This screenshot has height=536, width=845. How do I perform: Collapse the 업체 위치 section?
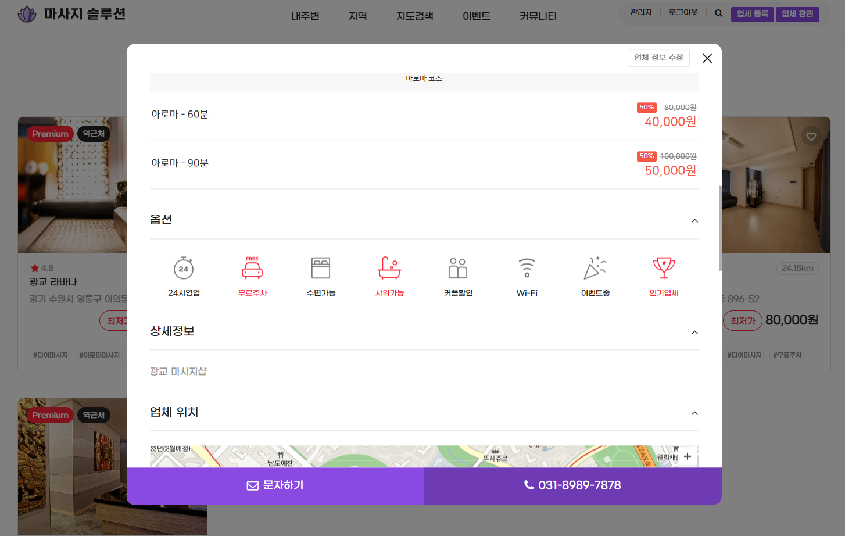click(694, 413)
